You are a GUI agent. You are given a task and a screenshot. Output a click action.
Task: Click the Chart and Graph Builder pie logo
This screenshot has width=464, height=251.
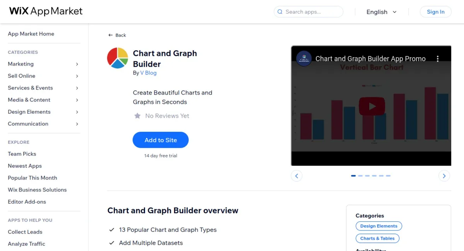click(117, 58)
